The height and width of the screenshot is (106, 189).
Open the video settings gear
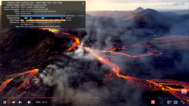click(x=168, y=102)
